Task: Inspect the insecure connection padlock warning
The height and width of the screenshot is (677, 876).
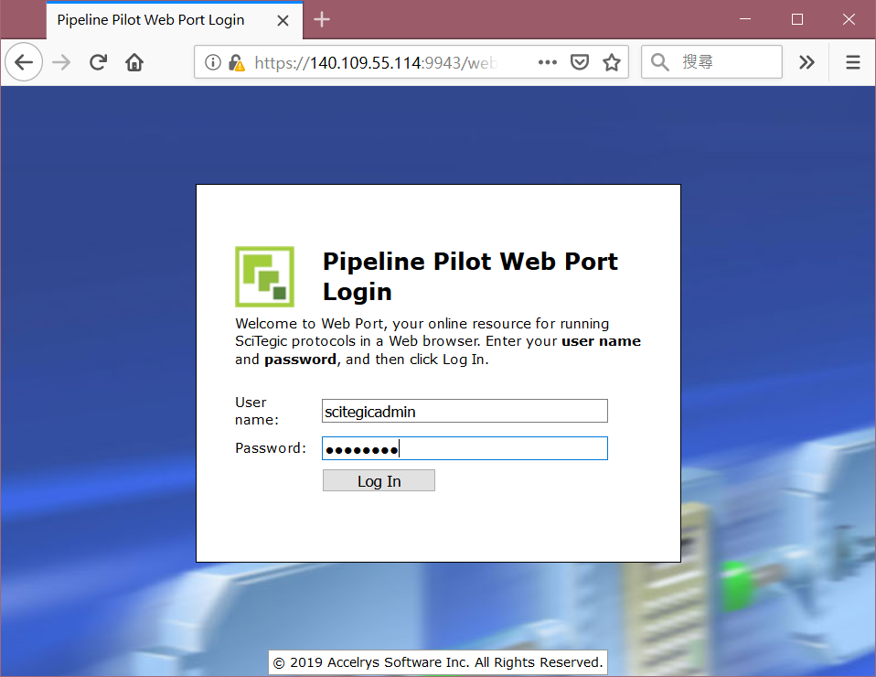Action: (237, 62)
